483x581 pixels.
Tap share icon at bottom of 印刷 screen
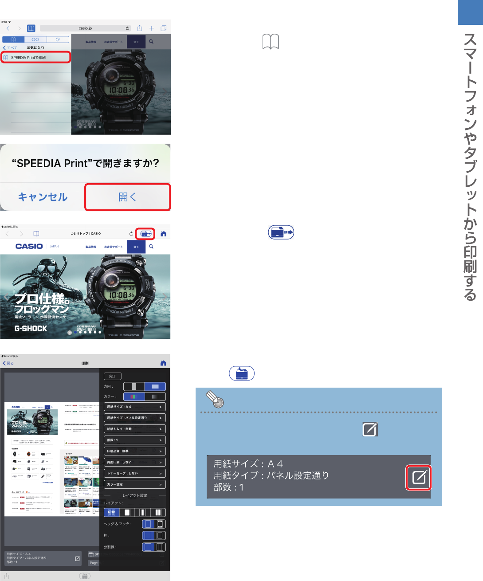[7, 576]
